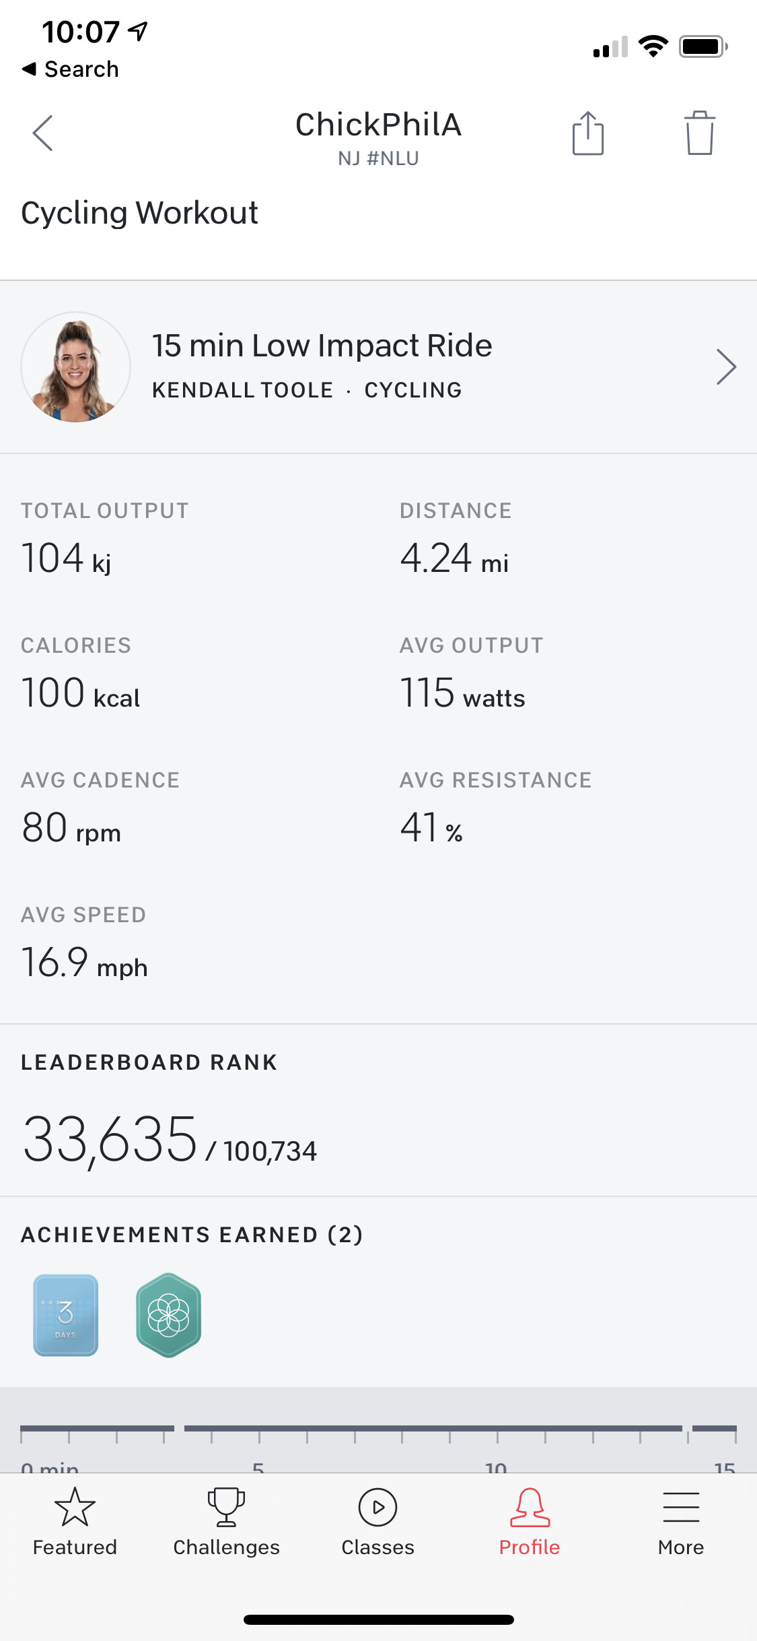Open the 15 min Low Impact Ride
757x1641 pixels.
322,346
